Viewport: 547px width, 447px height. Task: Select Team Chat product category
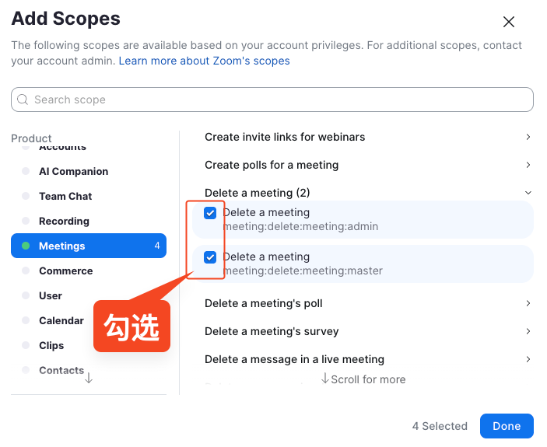pyautogui.click(x=65, y=196)
